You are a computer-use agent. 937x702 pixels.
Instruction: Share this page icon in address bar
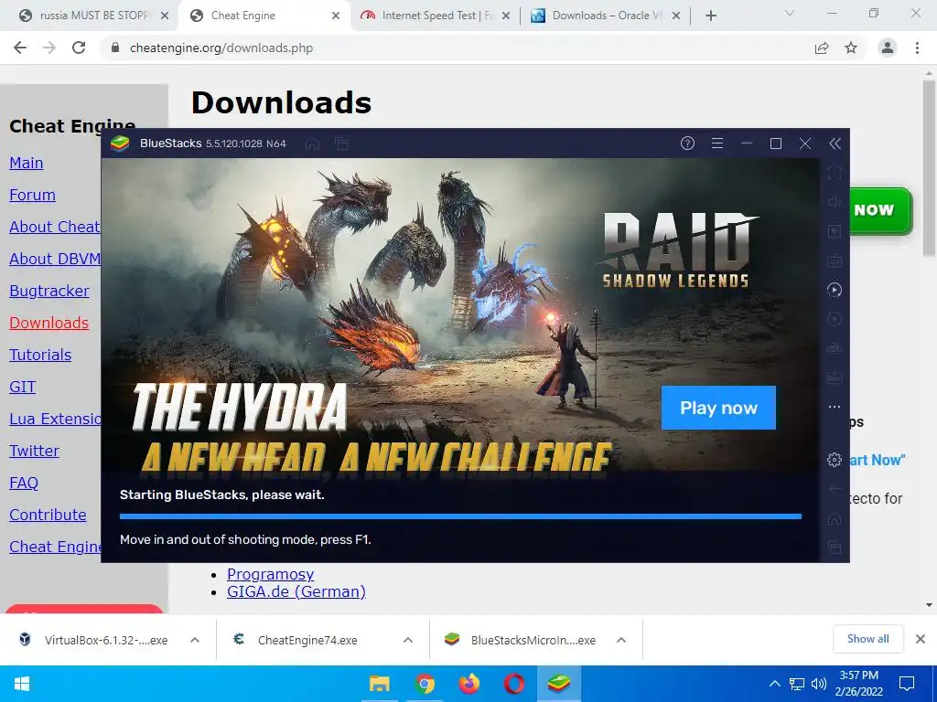(x=822, y=48)
